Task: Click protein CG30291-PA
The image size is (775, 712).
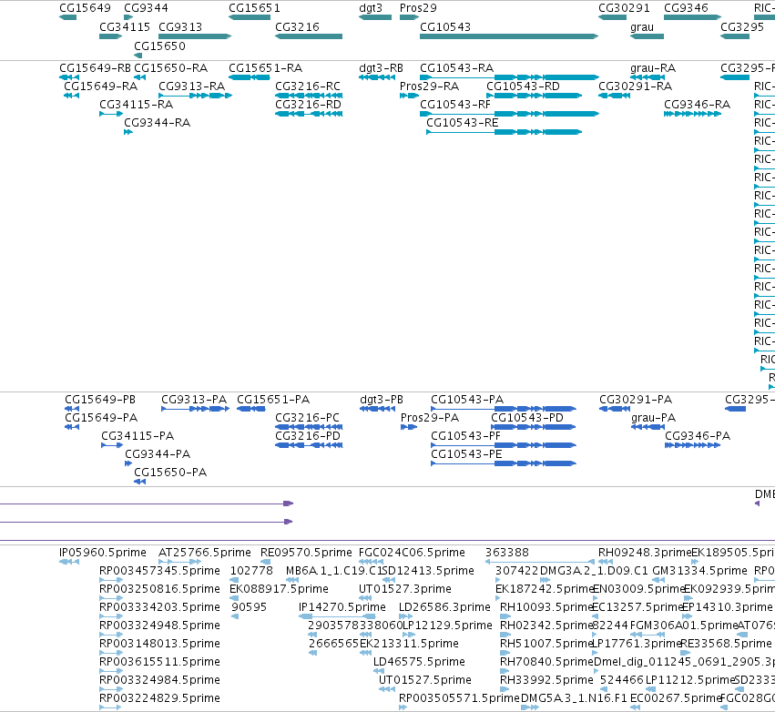Action: coord(615,409)
